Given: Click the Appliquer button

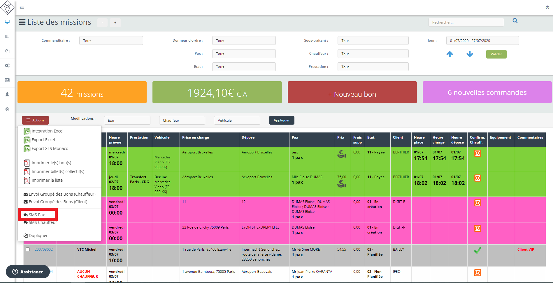Looking at the screenshot, I should click(x=281, y=120).
